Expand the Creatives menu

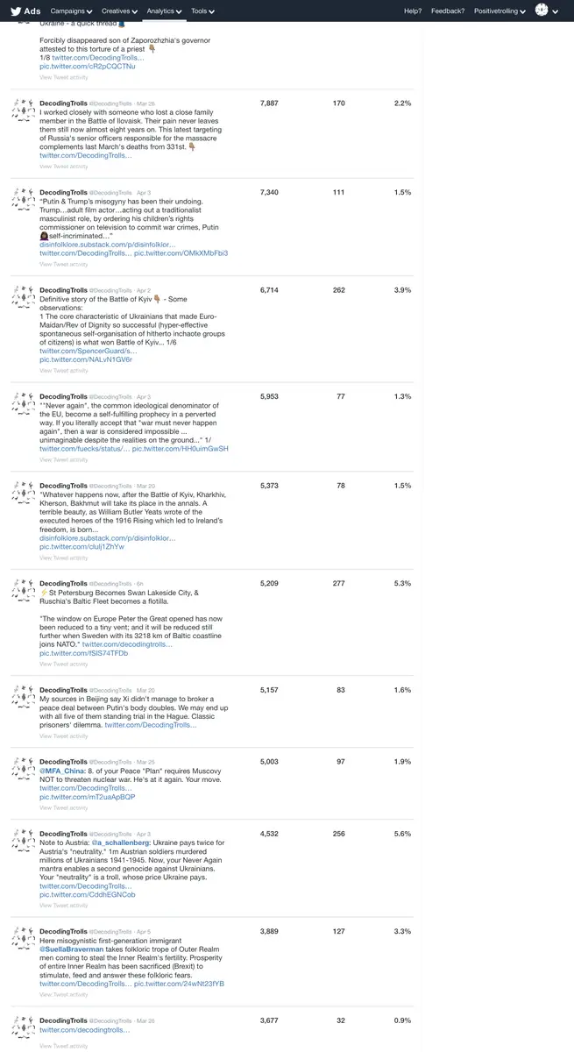[x=120, y=11]
